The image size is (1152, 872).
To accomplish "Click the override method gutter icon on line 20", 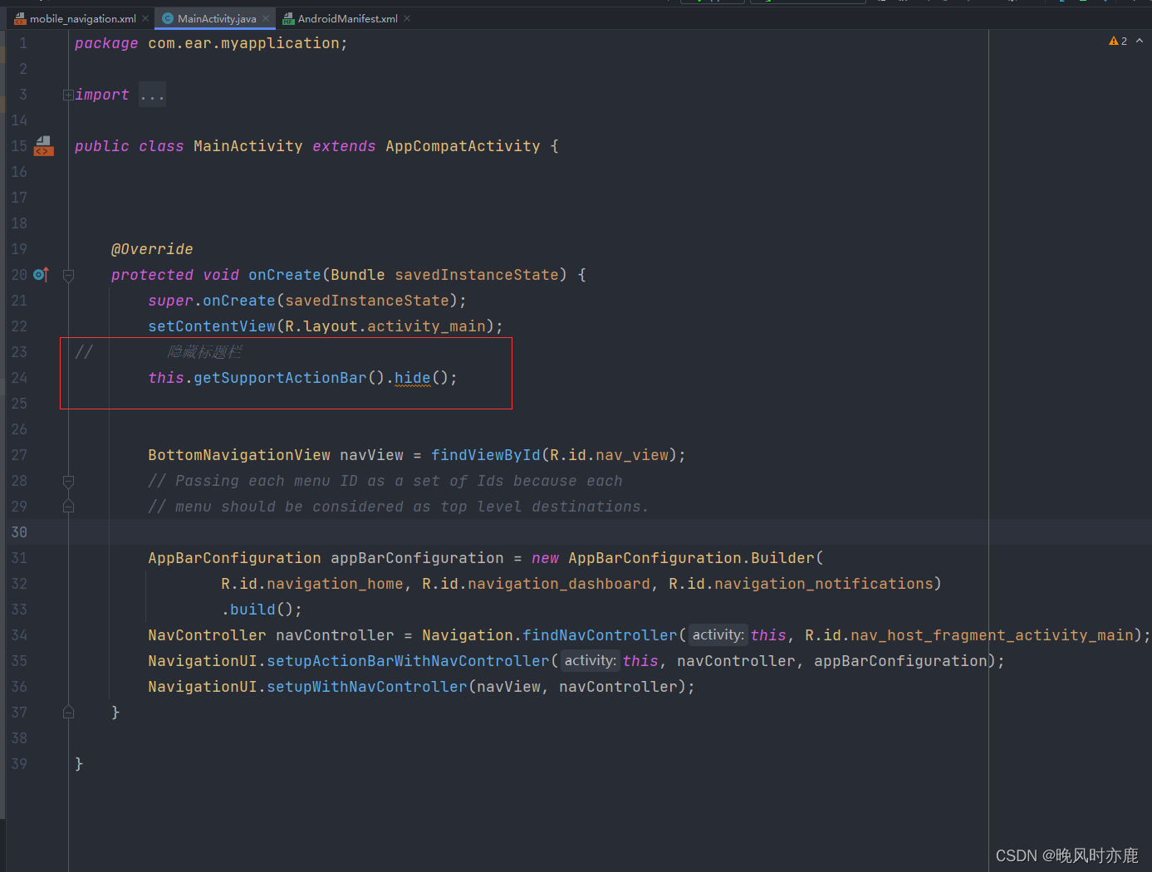I will click(x=41, y=274).
